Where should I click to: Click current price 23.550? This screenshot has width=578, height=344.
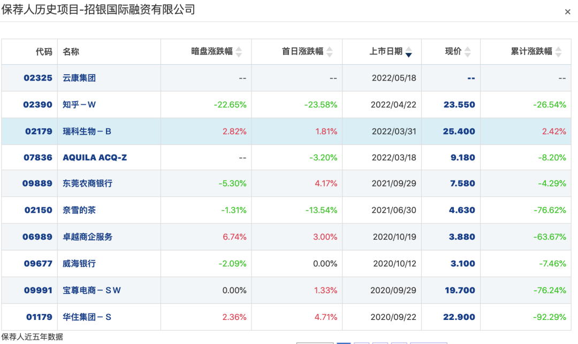(459, 105)
